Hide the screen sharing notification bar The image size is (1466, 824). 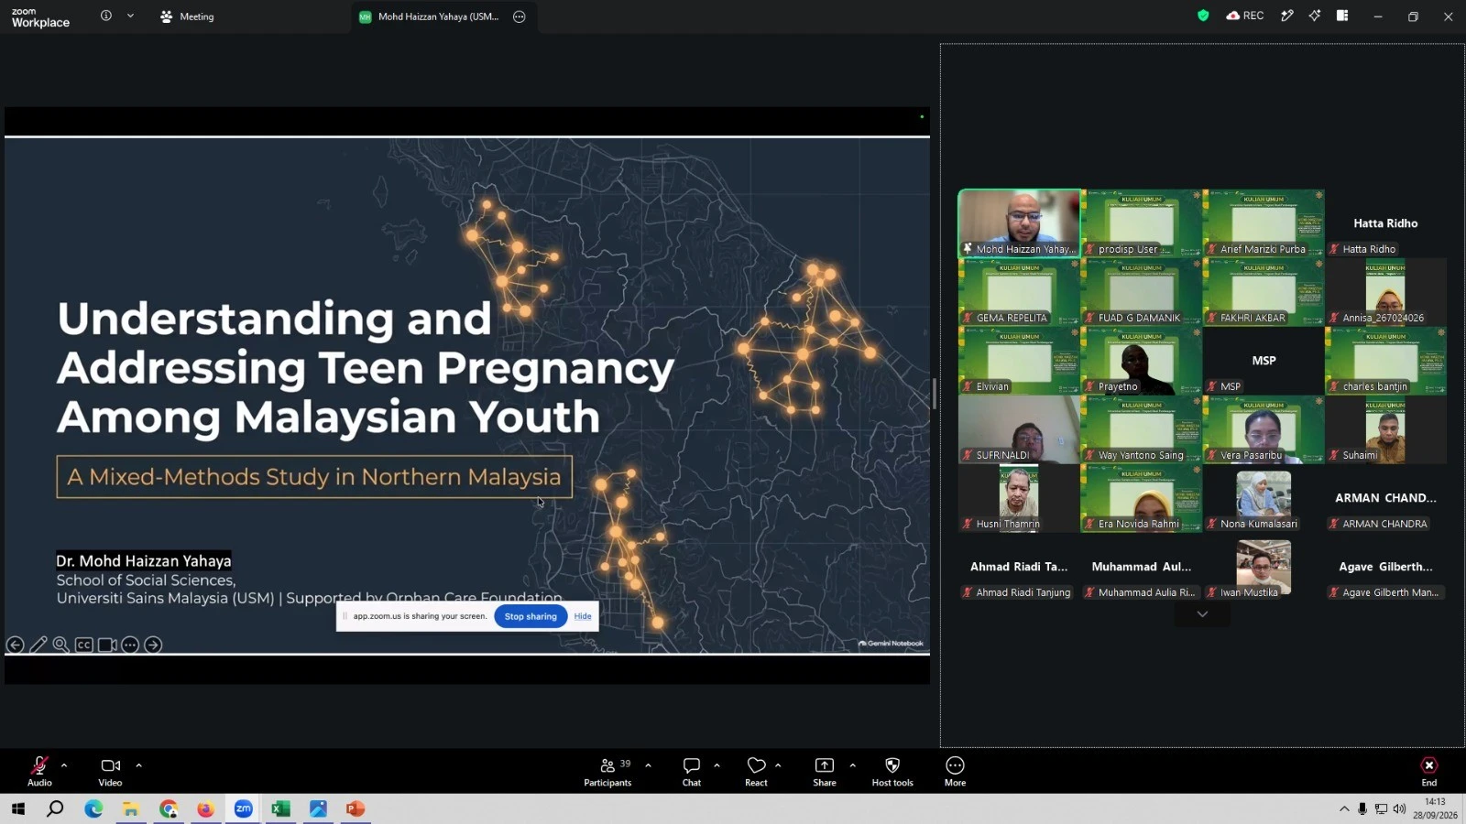tap(583, 616)
